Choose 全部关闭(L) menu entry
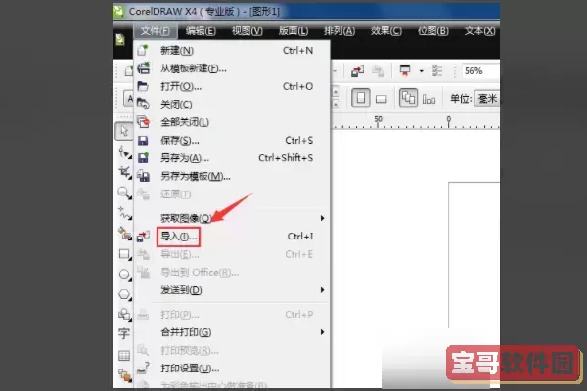Viewport: 587px width, 391px height. pos(232,122)
